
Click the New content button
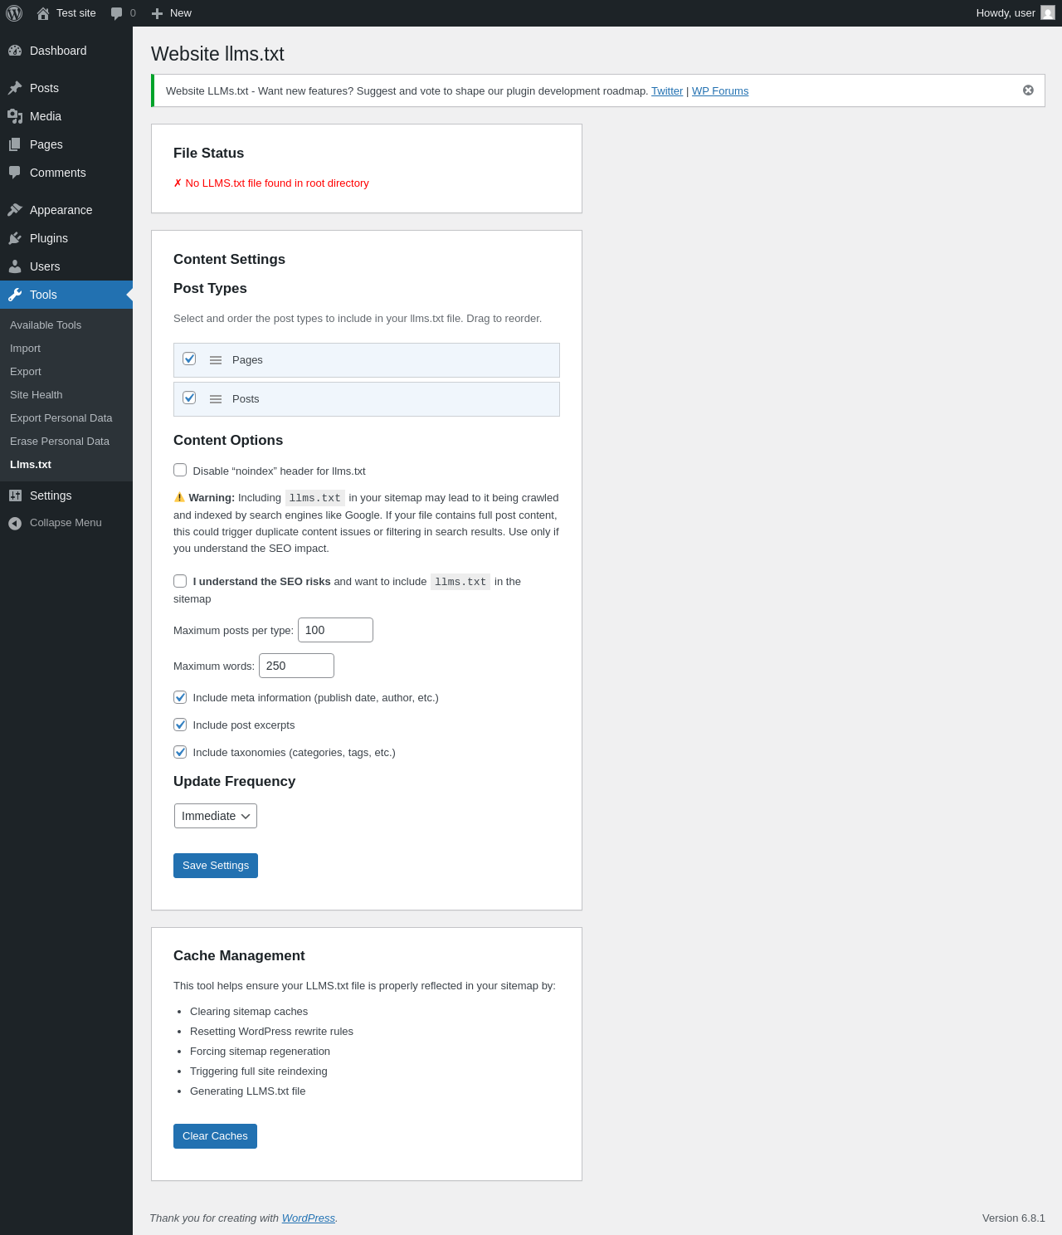(172, 13)
